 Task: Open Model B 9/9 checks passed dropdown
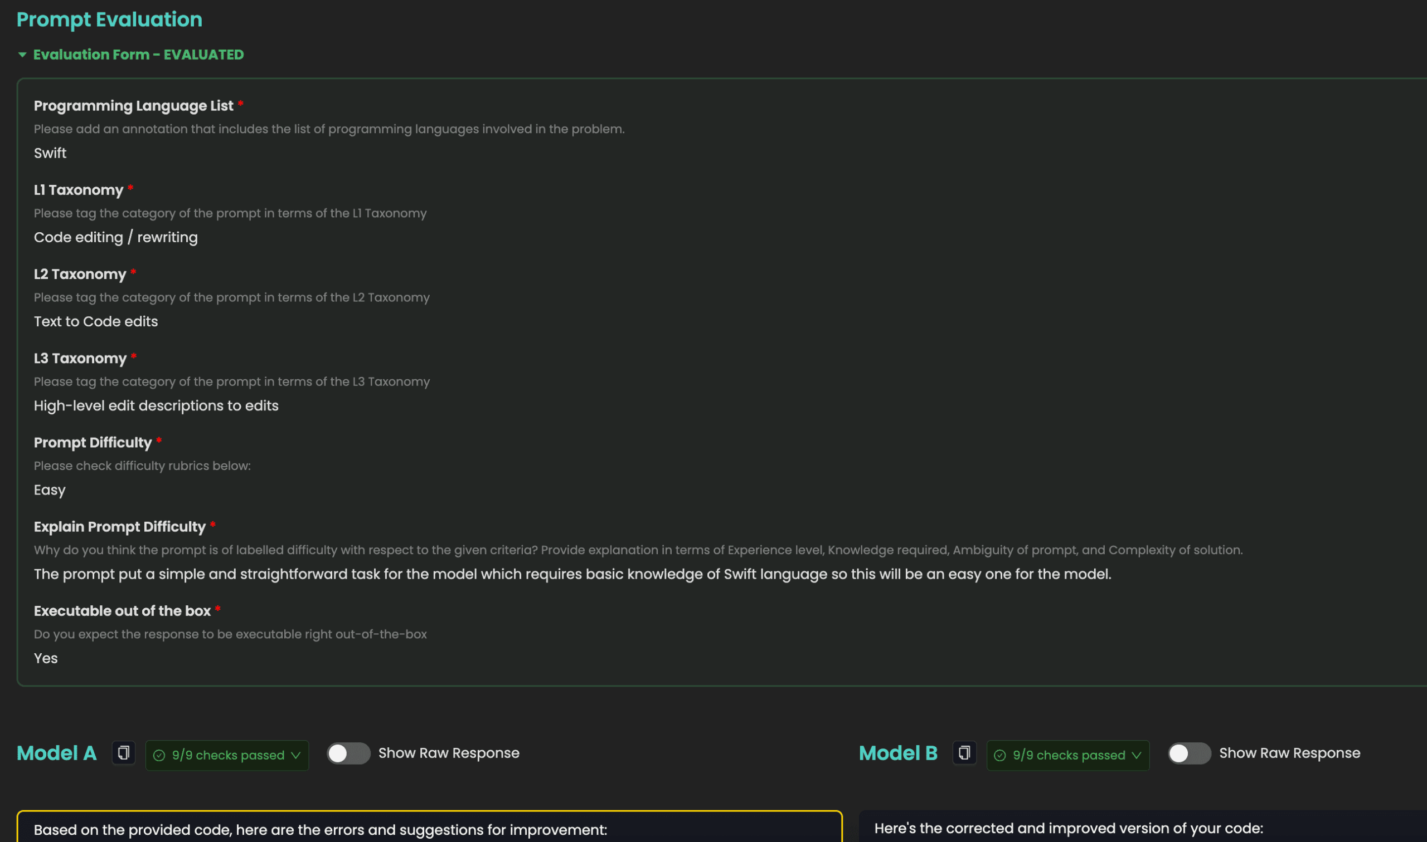tap(1068, 756)
